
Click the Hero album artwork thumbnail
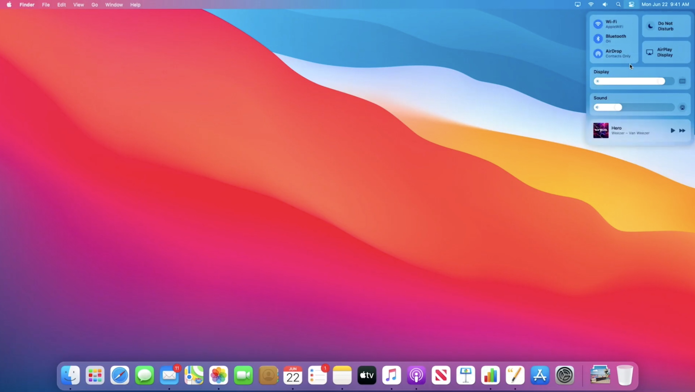tap(601, 130)
